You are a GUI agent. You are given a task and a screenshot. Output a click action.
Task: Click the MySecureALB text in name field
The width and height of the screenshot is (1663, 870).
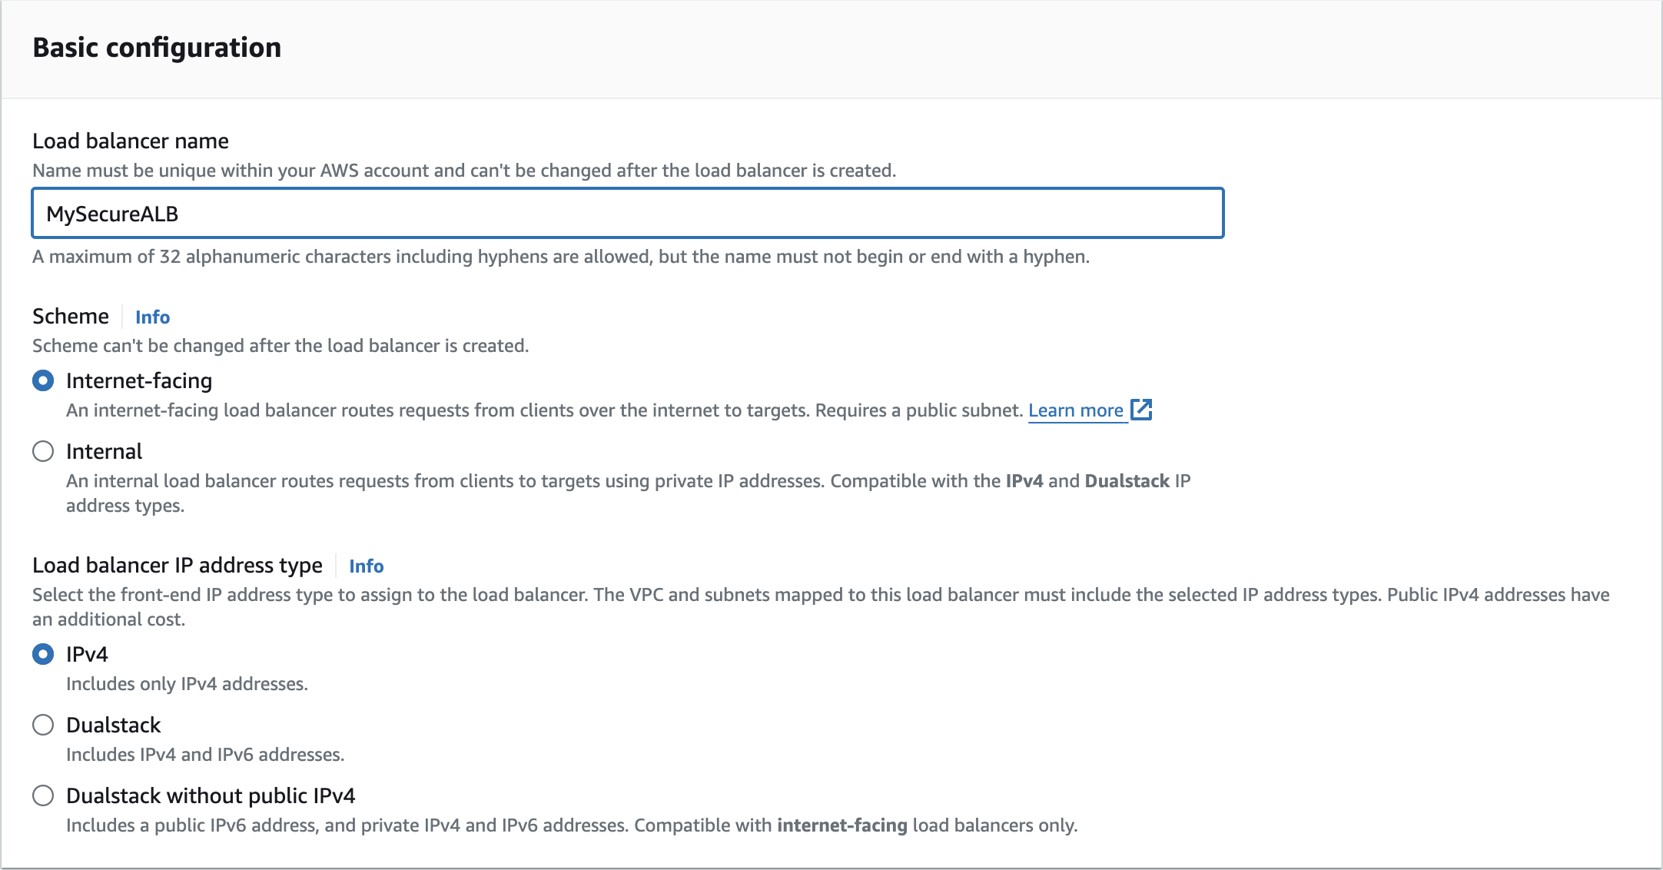[x=112, y=214]
